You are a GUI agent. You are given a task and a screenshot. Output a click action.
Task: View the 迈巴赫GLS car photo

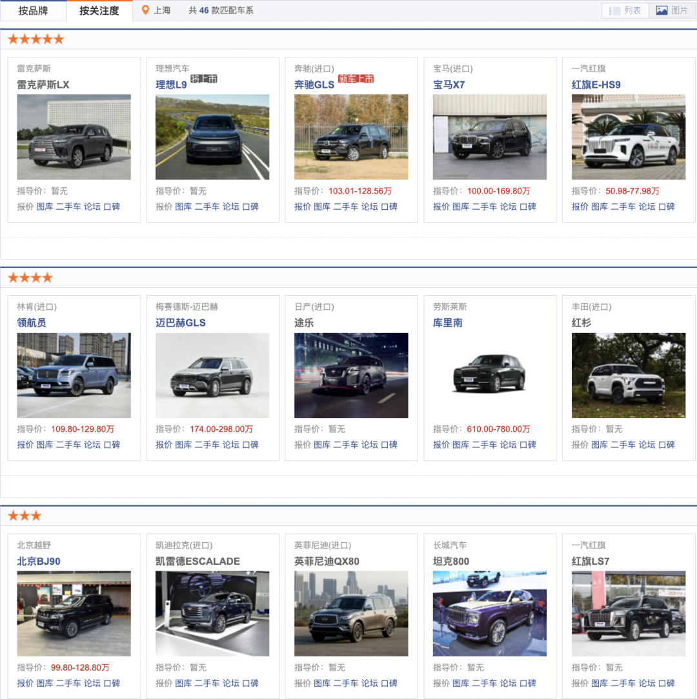pos(212,376)
